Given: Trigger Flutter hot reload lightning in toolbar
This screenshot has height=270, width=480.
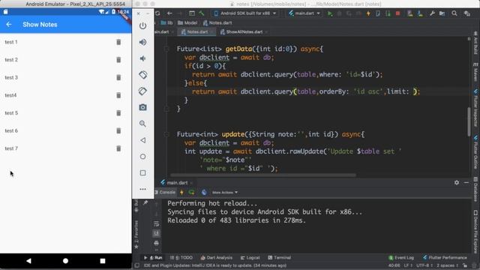Looking at the screenshot, I should pyautogui.click(x=368, y=13).
